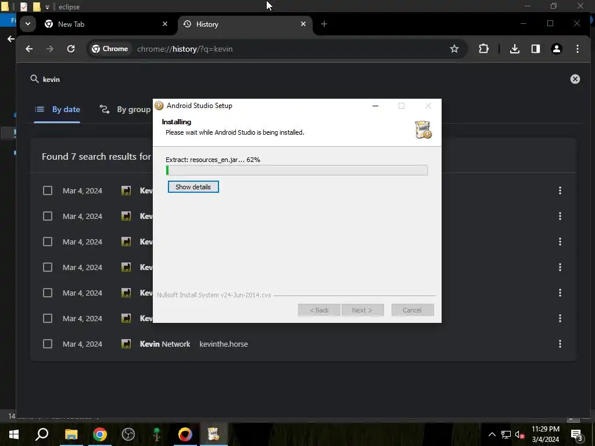Open Windows taskbar search
Viewport: 595px width, 446px height.
[x=42, y=434]
